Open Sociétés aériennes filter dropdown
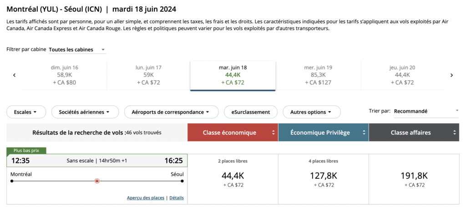466x207 pixels. pyautogui.click(x=85, y=112)
